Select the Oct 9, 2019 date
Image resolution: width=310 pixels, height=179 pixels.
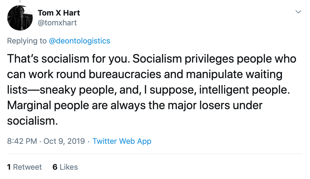[64, 141]
